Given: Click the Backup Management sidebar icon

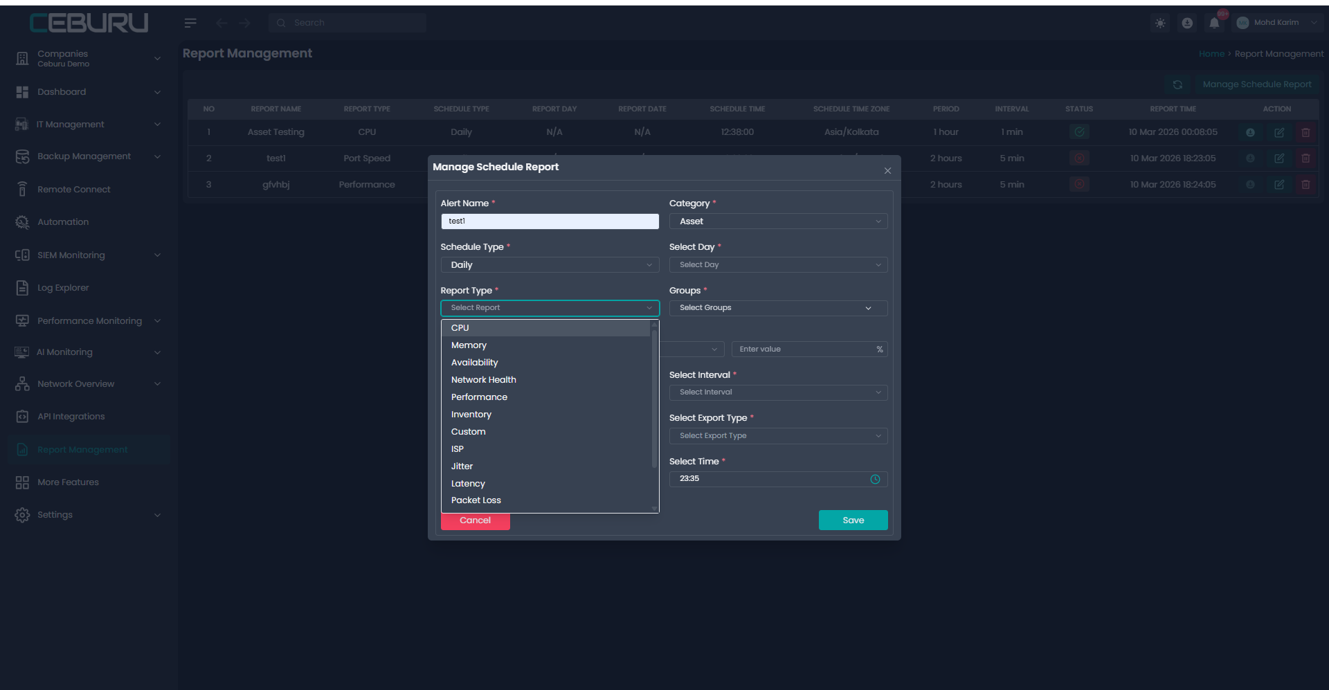Looking at the screenshot, I should pyautogui.click(x=22, y=156).
